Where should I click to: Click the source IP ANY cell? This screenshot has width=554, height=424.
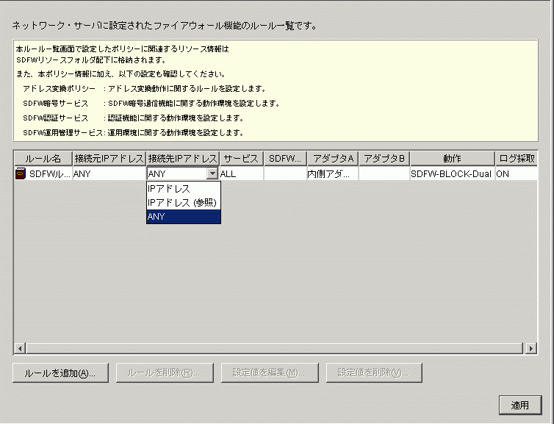click(109, 174)
